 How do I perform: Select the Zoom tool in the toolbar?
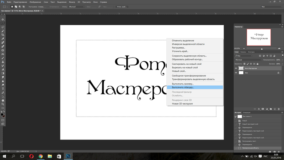click(3, 104)
